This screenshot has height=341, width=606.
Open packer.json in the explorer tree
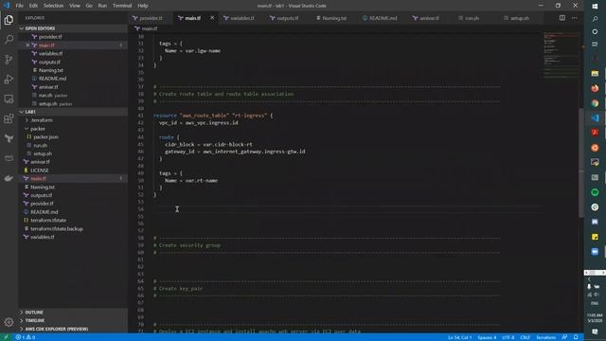click(x=45, y=136)
